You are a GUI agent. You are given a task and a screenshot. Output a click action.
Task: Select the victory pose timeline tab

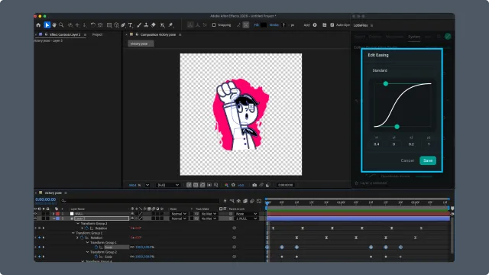click(53, 193)
